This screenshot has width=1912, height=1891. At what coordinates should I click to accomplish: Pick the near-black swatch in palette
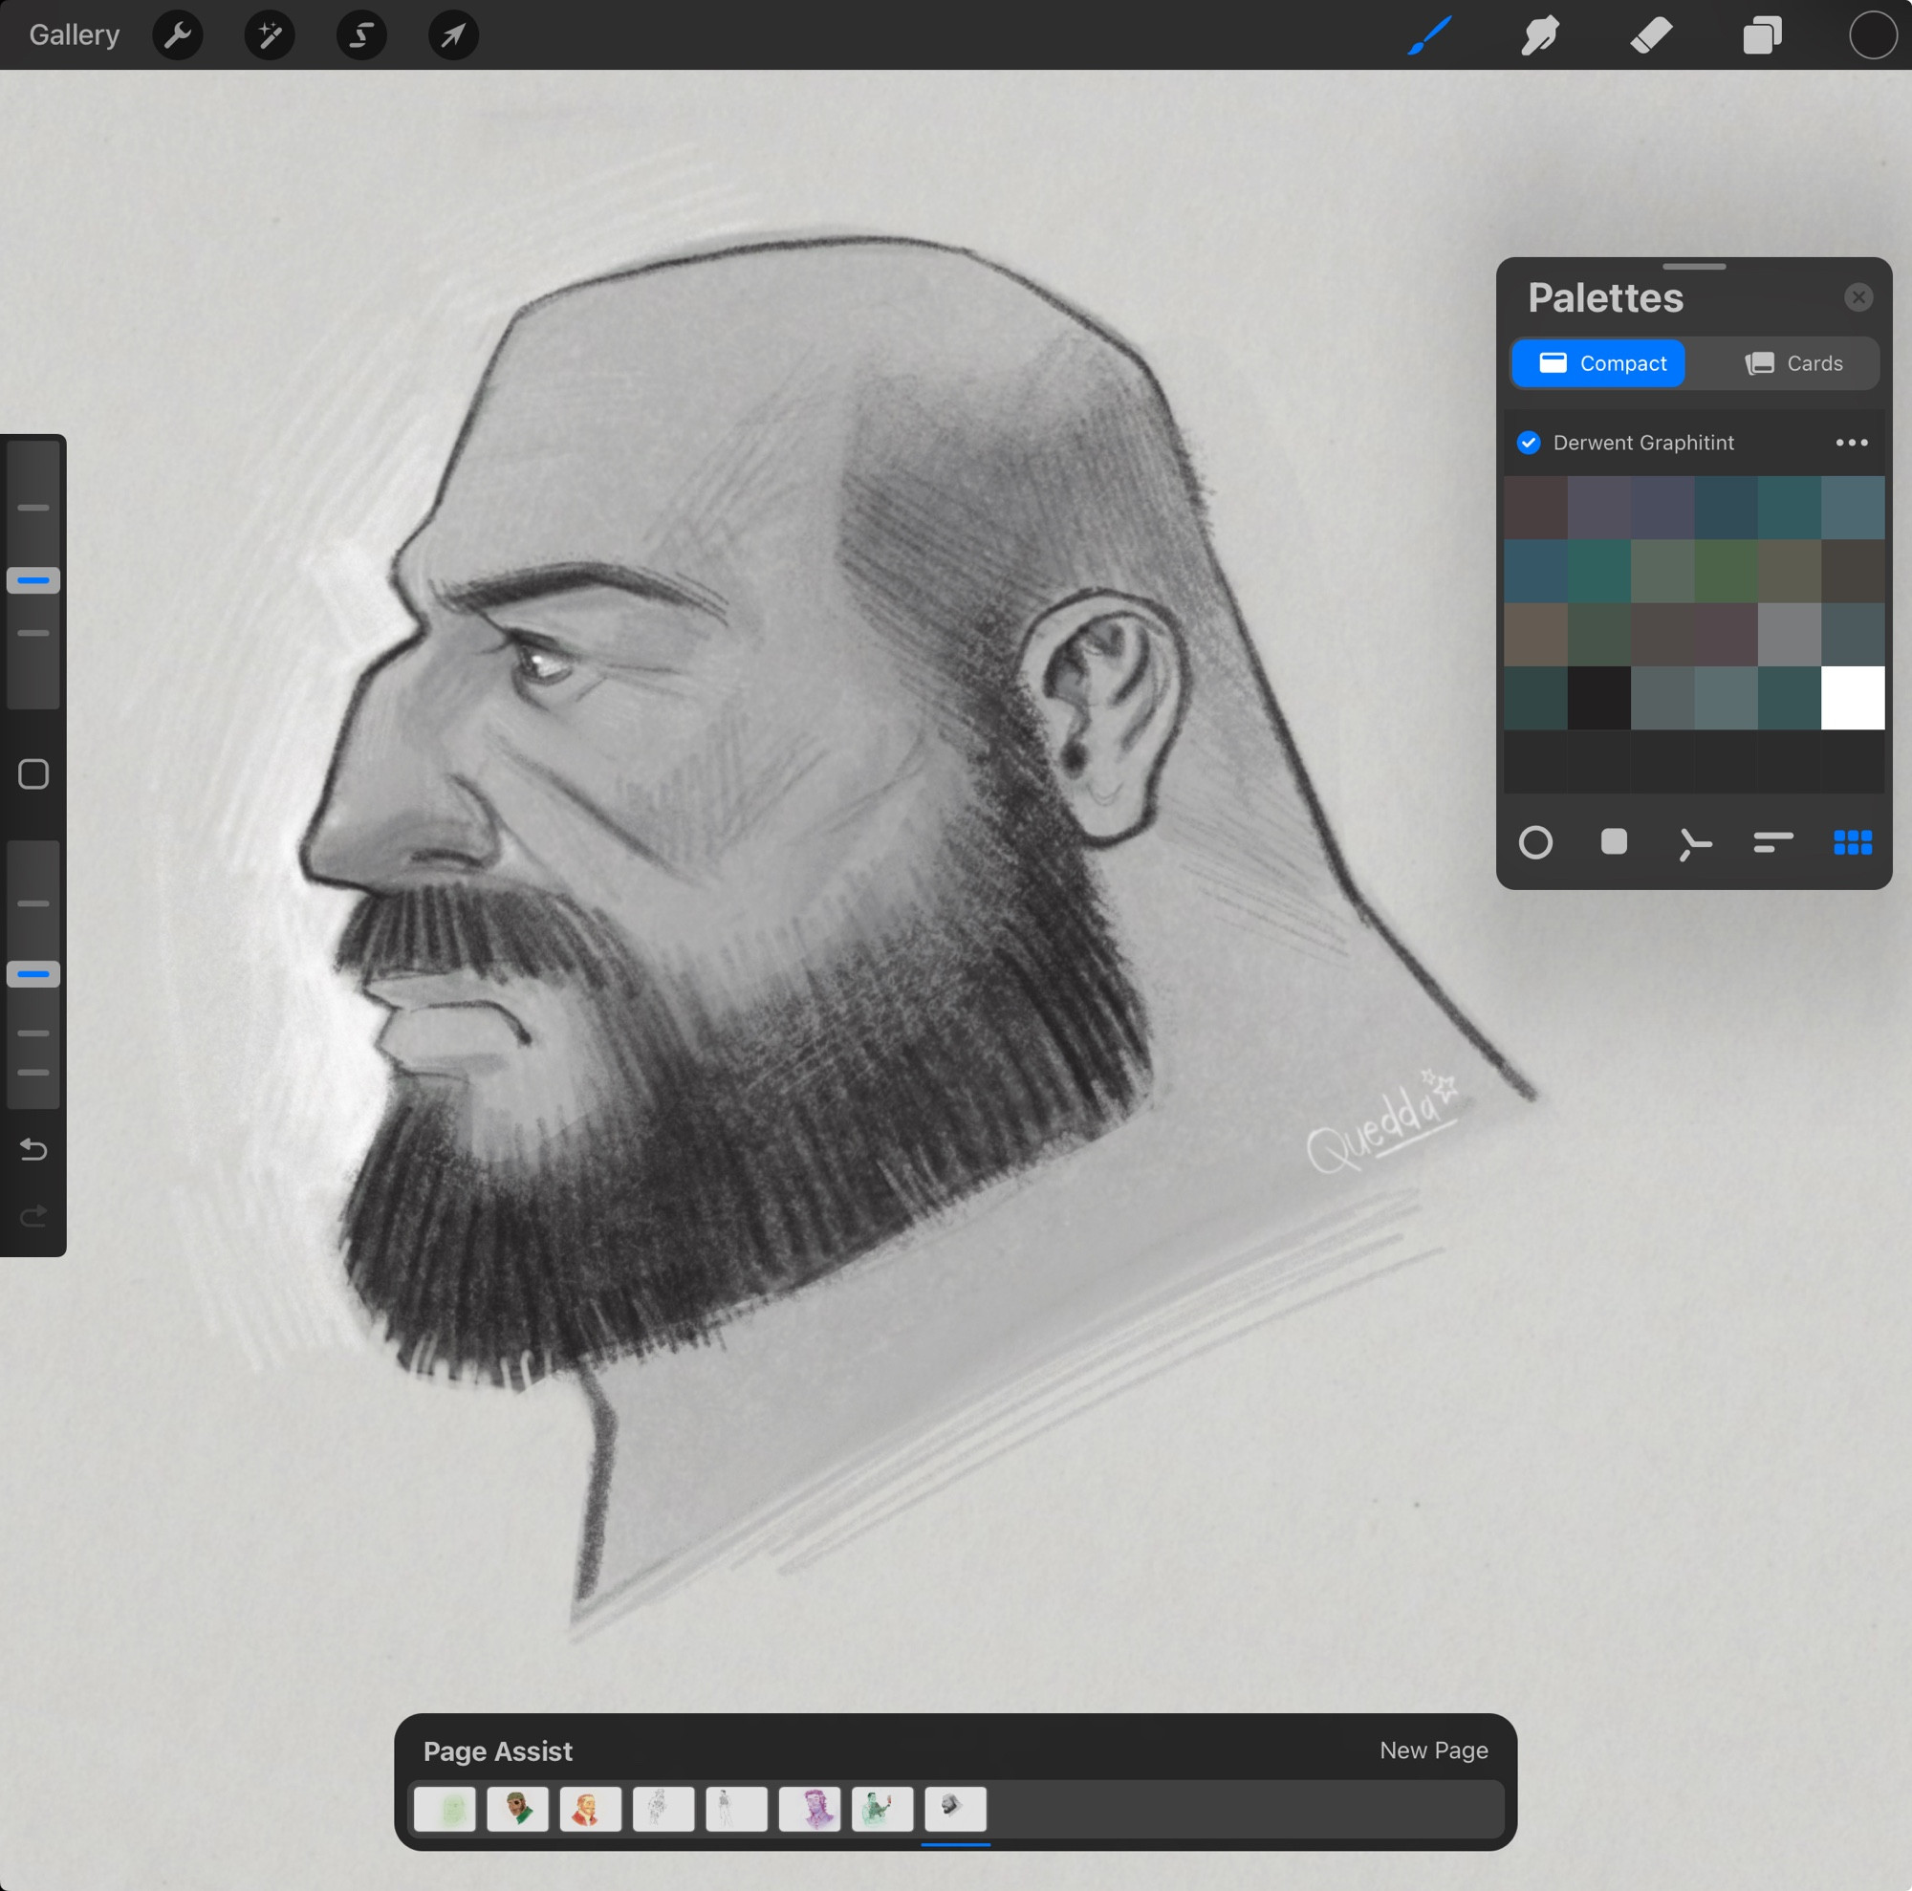(x=1598, y=698)
